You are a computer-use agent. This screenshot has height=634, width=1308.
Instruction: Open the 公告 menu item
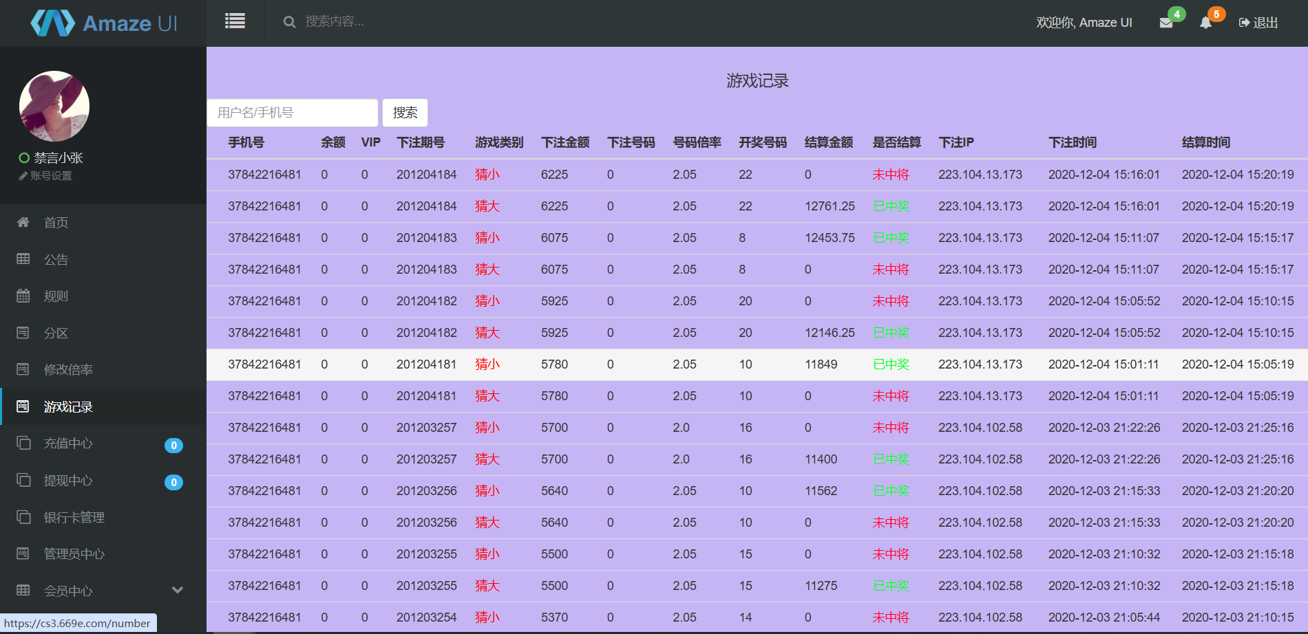click(x=103, y=260)
